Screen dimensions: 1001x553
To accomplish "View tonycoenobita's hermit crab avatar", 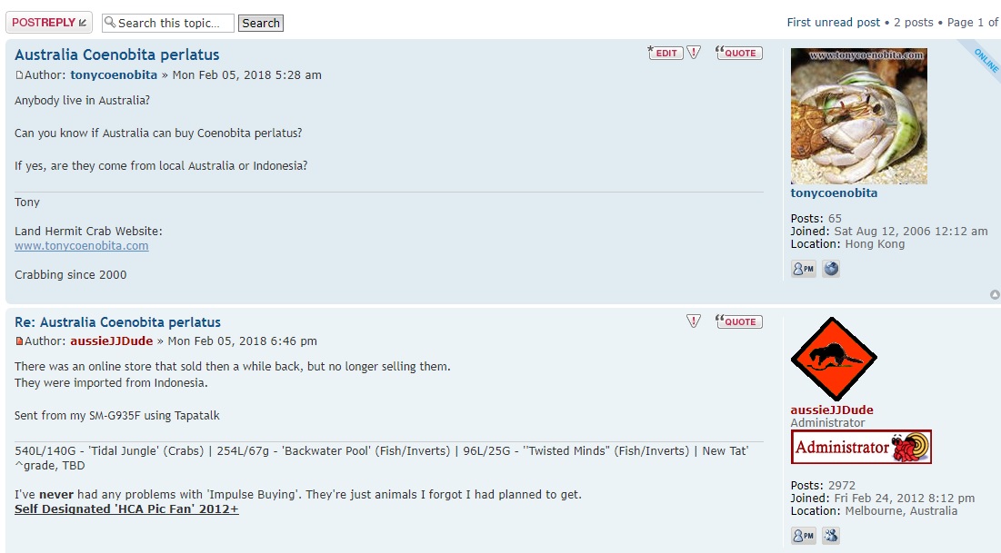I will tap(858, 116).
